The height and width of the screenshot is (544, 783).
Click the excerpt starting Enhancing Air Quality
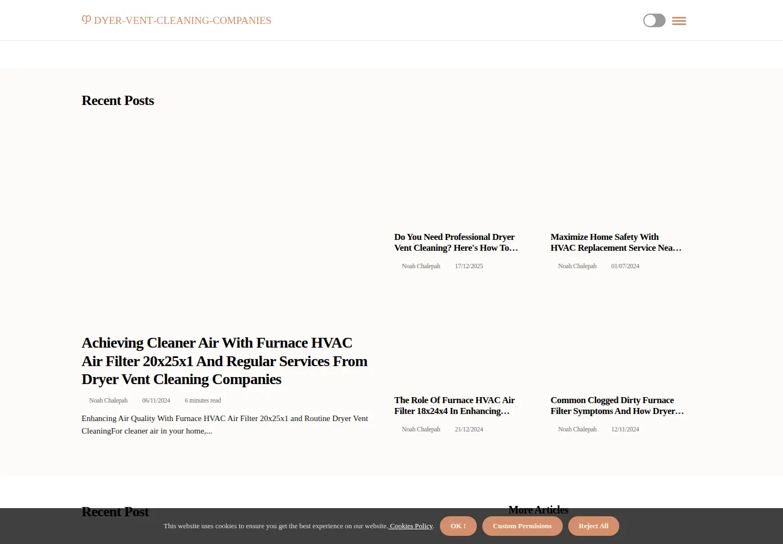point(225,424)
